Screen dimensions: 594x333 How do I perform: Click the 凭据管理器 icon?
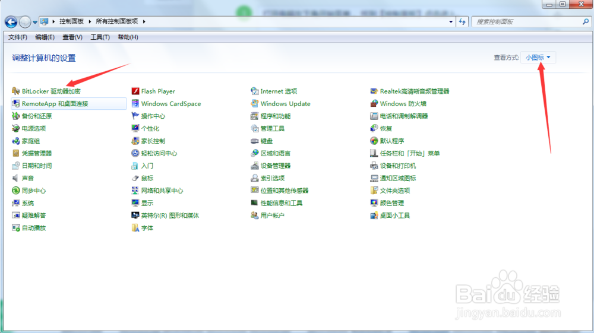click(15, 153)
